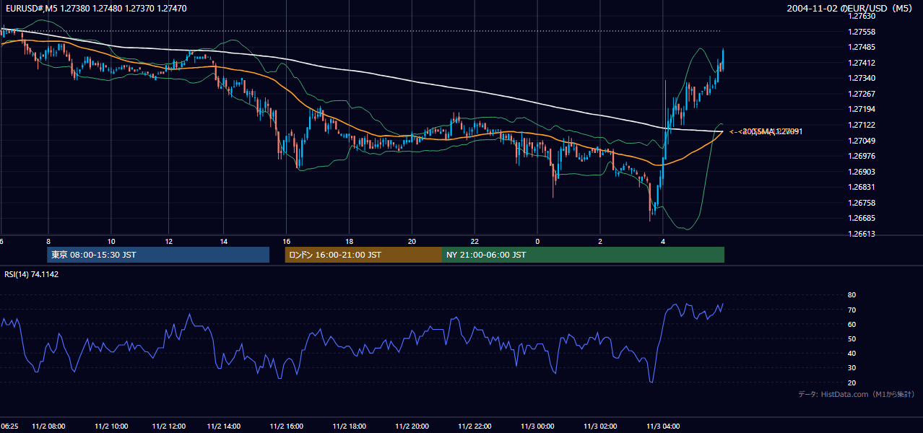The height and width of the screenshot is (433, 923).
Task: Click price axis label 1.26976
Action: click(861, 156)
